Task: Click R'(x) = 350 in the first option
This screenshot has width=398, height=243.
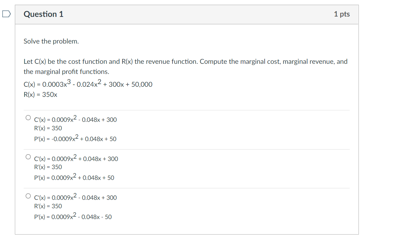Action: (x=48, y=128)
